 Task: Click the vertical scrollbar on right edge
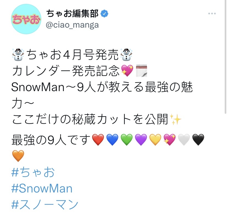point(225,57)
